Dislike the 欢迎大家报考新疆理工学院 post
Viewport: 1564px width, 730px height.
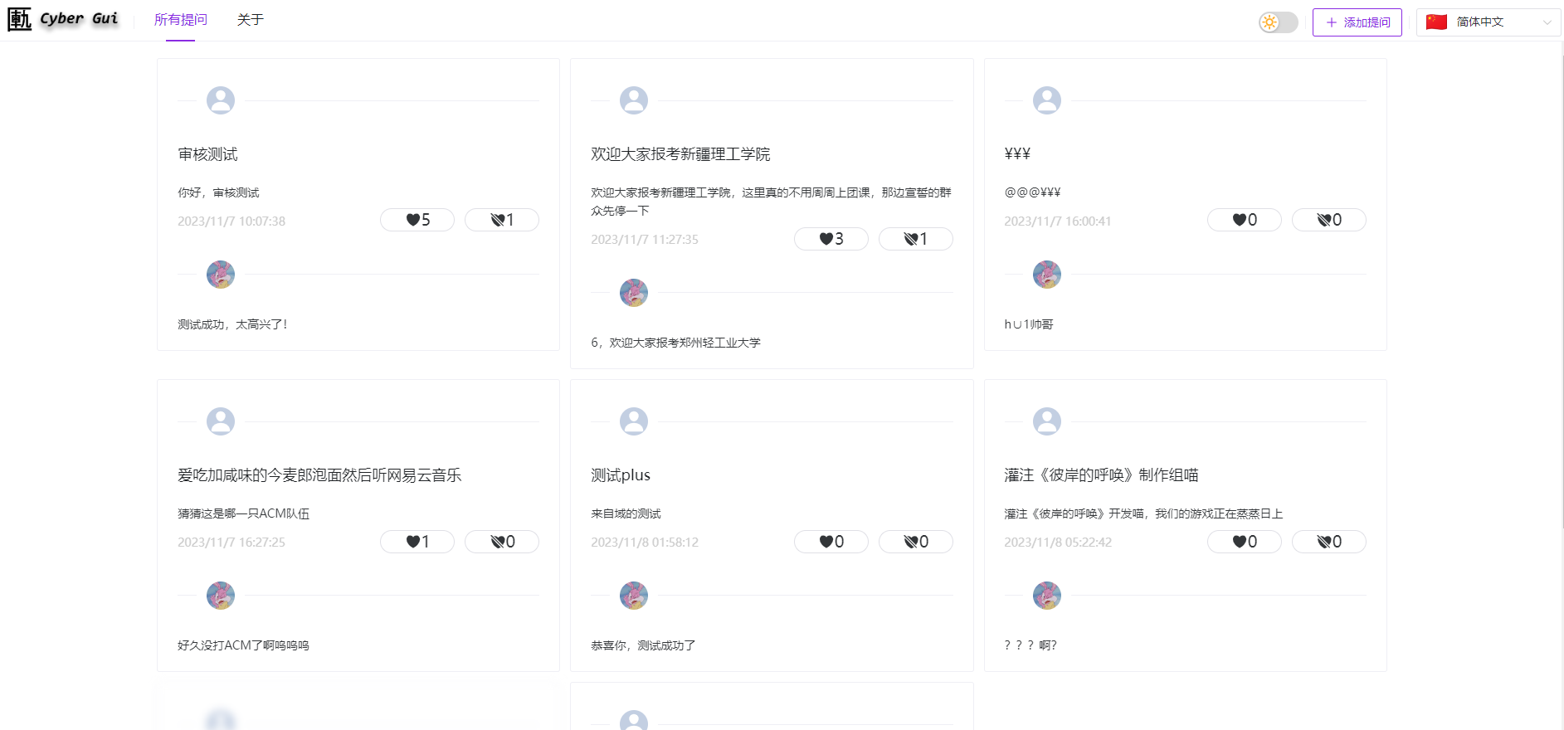(x=916, y=239)
